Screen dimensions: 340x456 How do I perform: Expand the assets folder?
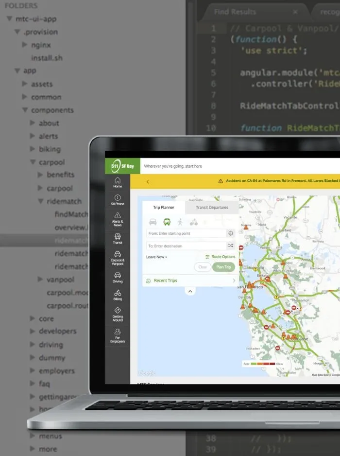click(x=25, y=84)
